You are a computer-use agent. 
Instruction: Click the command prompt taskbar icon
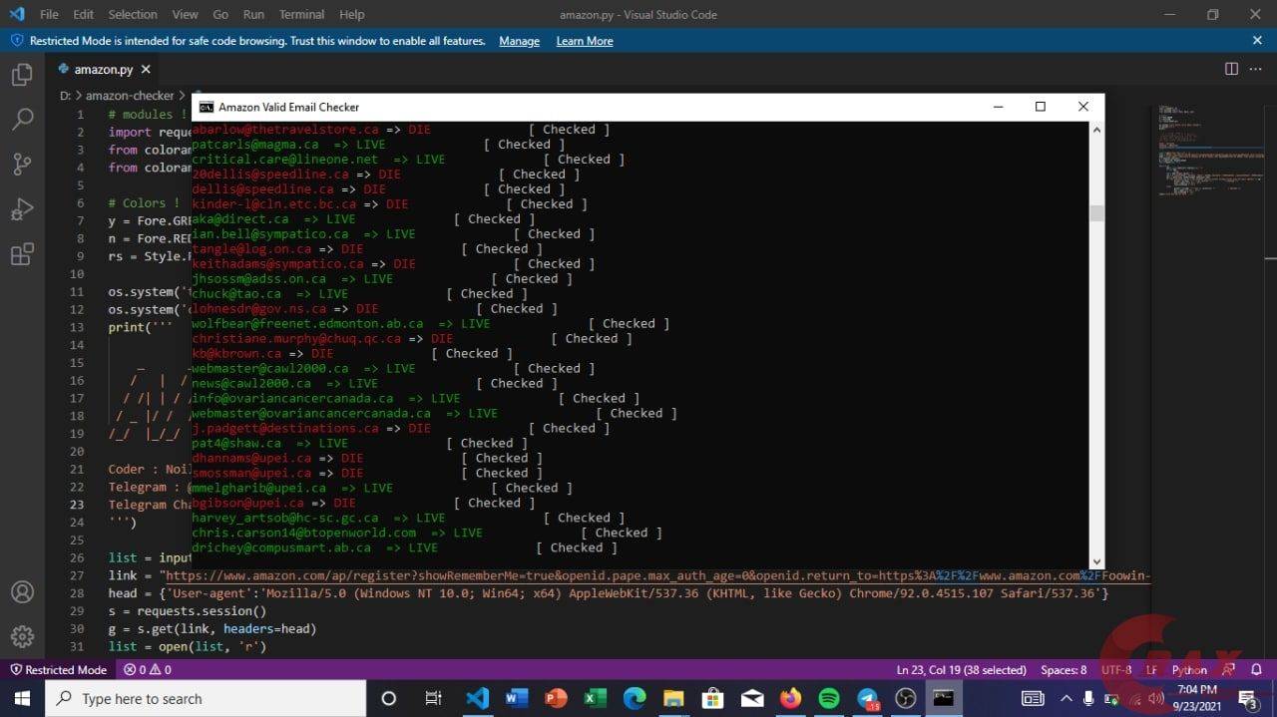tap(944, 698)
